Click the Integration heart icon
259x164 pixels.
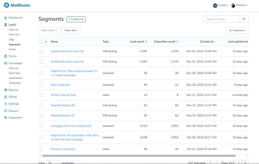pos(5,117)
